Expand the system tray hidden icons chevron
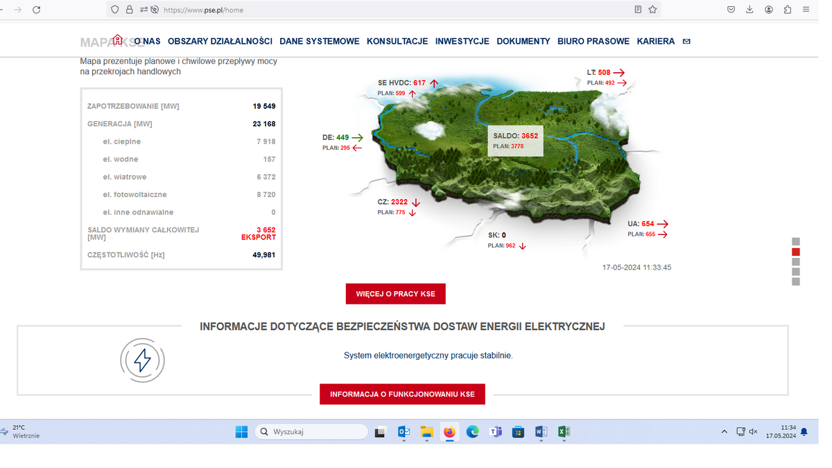This screenshot has height=468, width=832. pos(724,432)
